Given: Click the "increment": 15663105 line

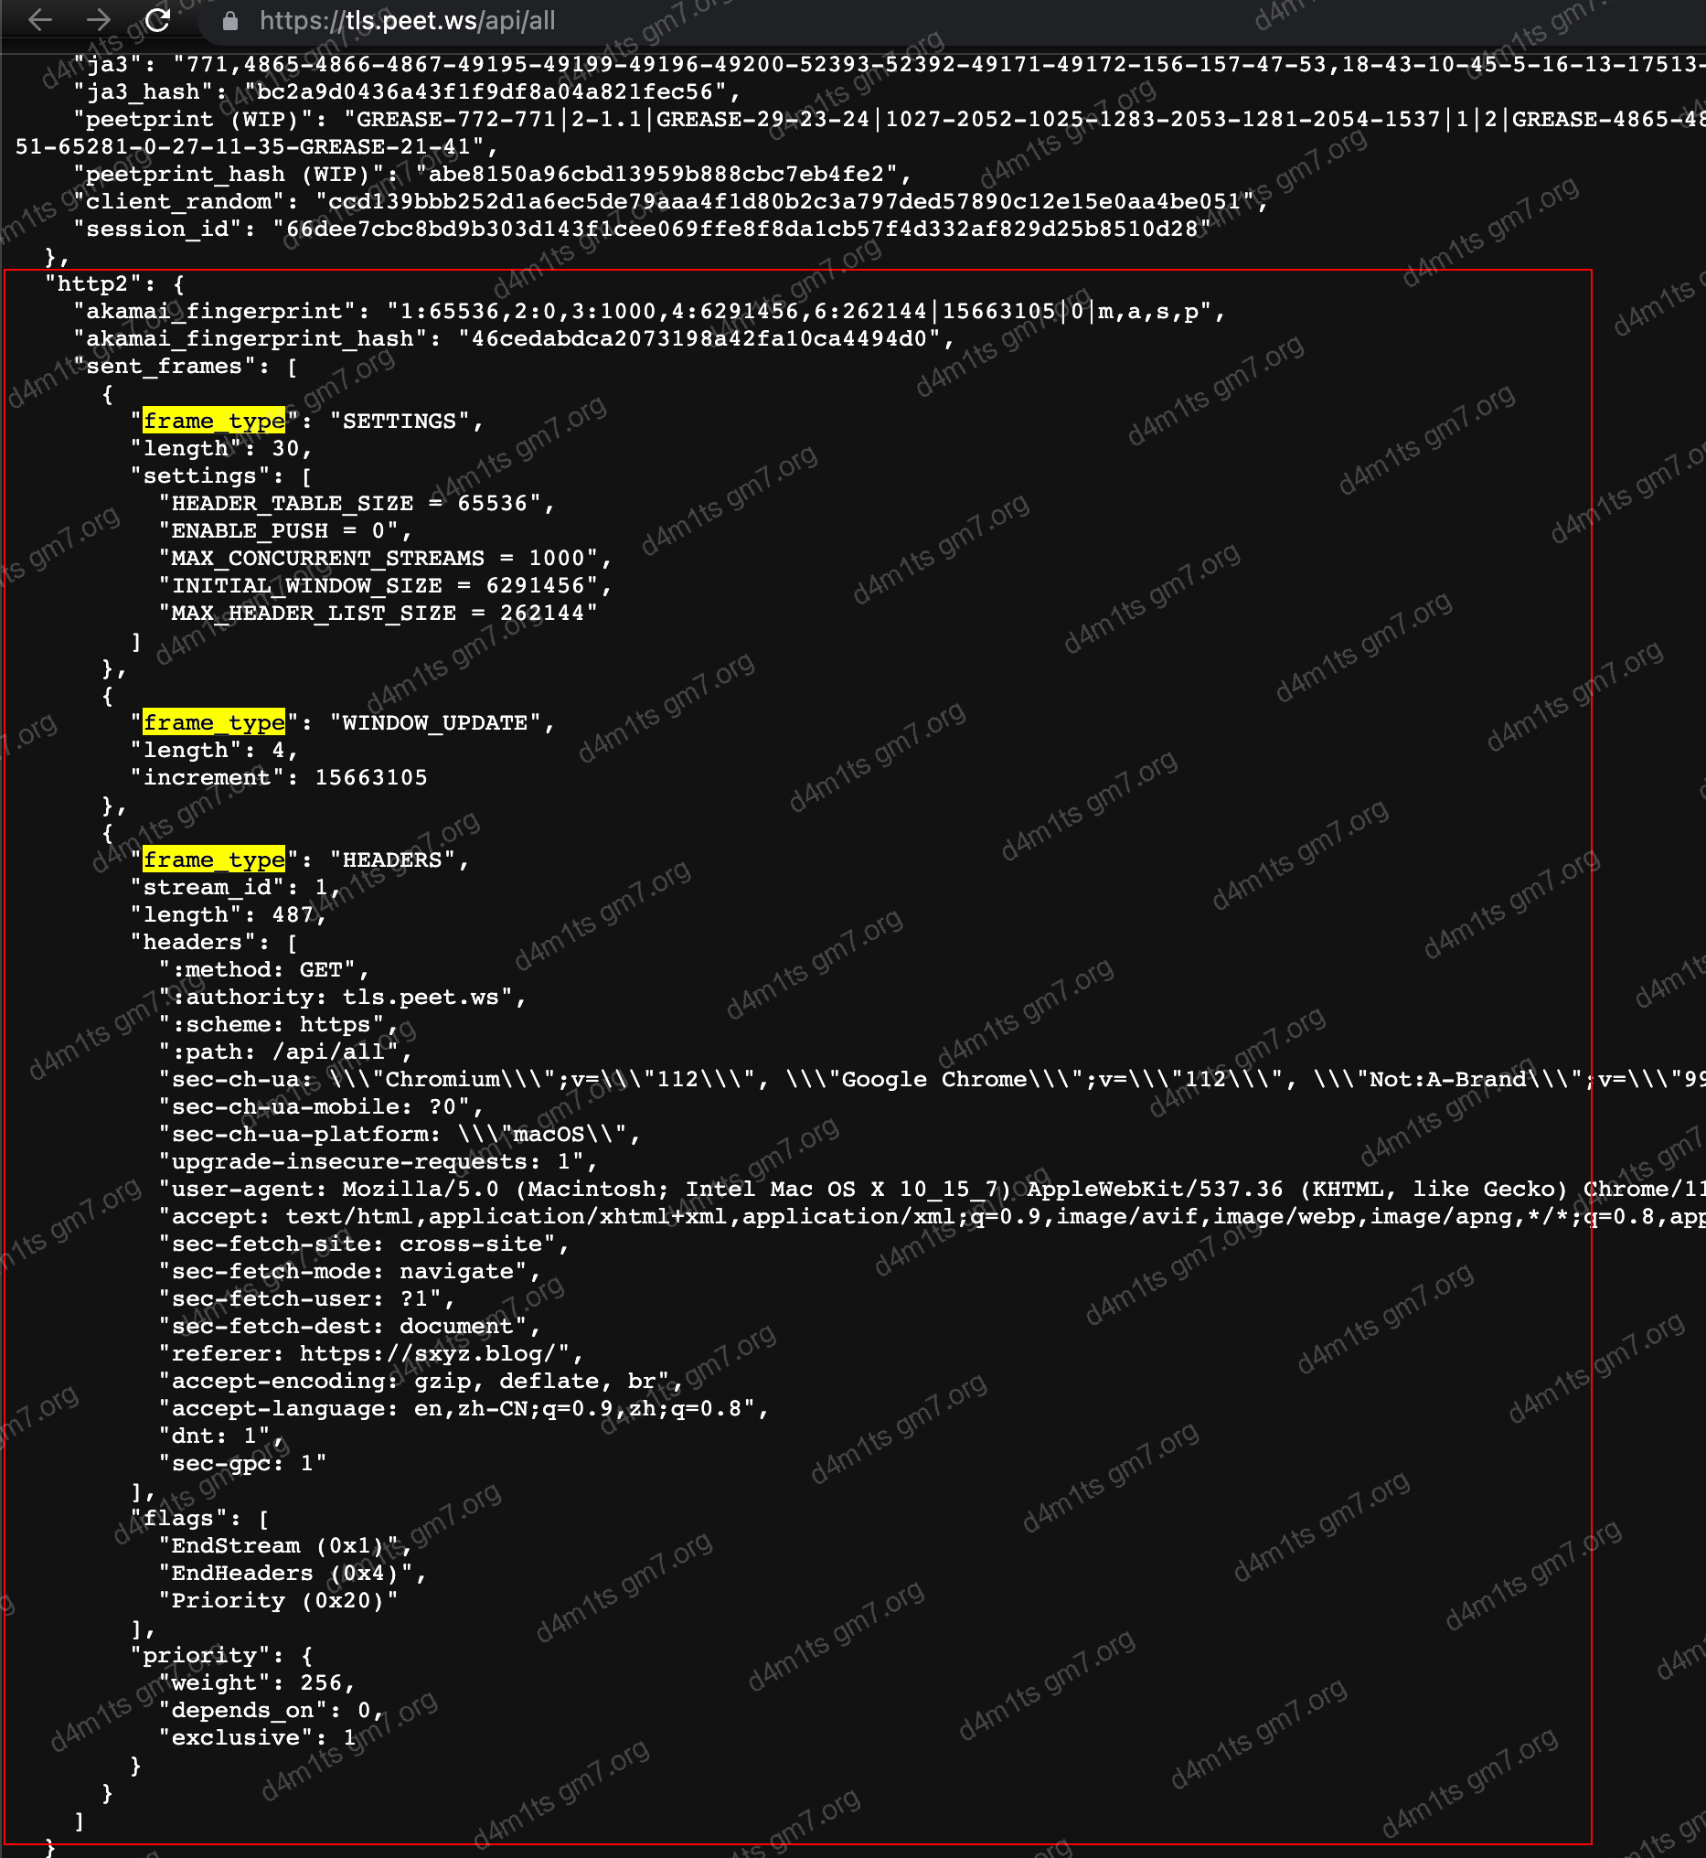Looking at the screenshot, I should tap(279, 778).
